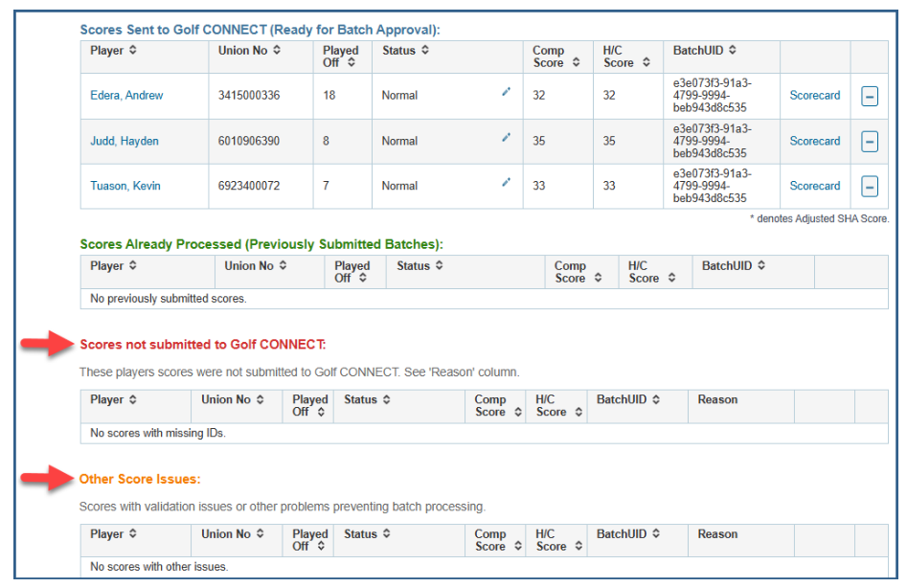Click BatchUID value in Edera, Andrew row
This screenshot has height=587, width=907.
[x=712, y=96]
